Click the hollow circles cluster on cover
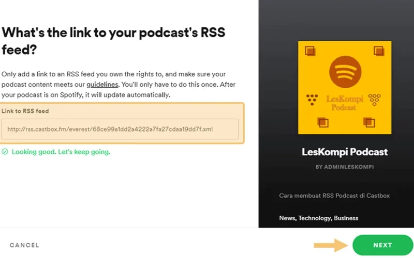Screen dimensions: 414x258 pos(374,100)
